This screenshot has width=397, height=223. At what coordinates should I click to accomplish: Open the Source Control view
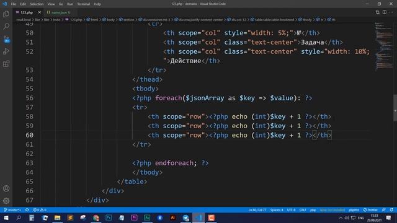(6, 39)
